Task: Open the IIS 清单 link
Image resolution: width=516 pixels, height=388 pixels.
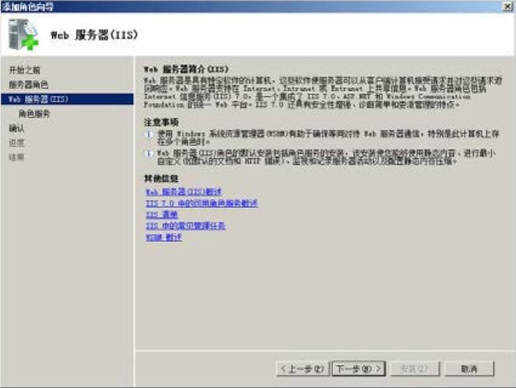Action: click(161, 215)
